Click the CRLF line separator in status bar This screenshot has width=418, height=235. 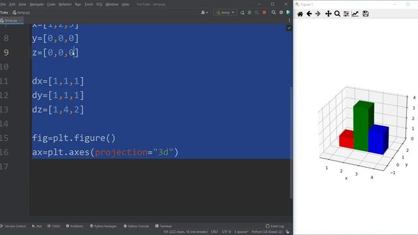[214, 232]
